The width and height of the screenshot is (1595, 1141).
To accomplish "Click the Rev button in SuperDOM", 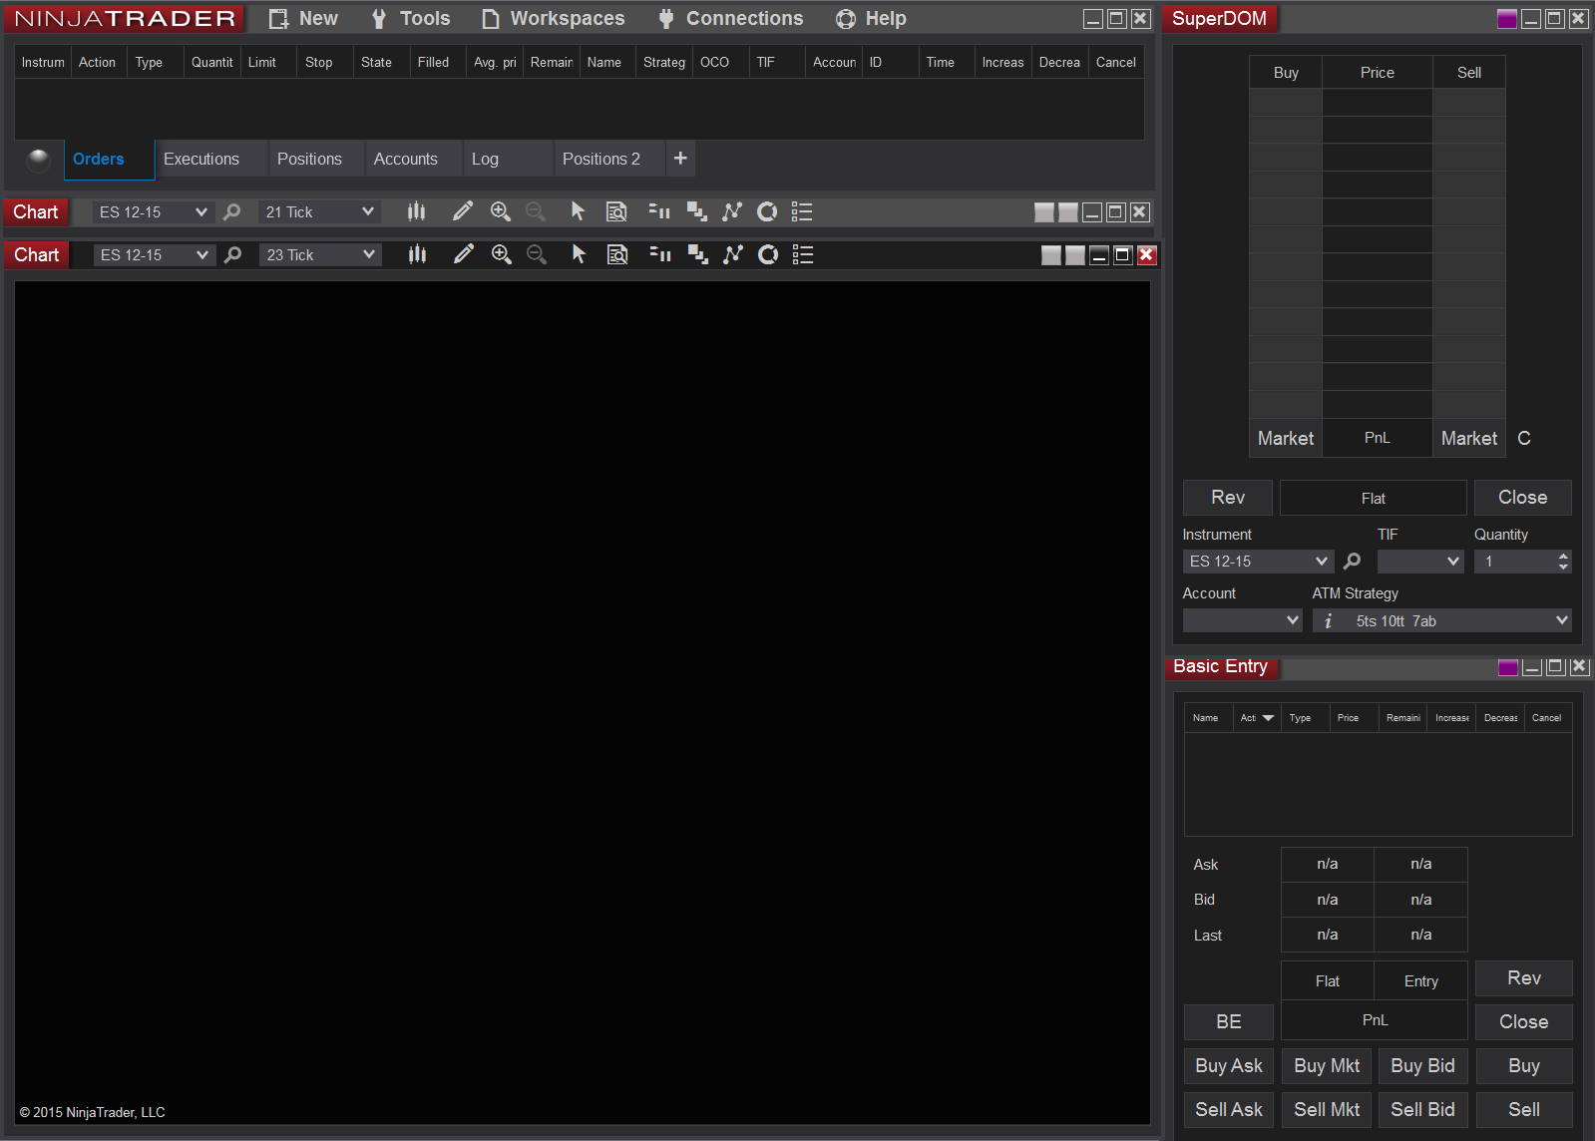I will click(1228, 498).
